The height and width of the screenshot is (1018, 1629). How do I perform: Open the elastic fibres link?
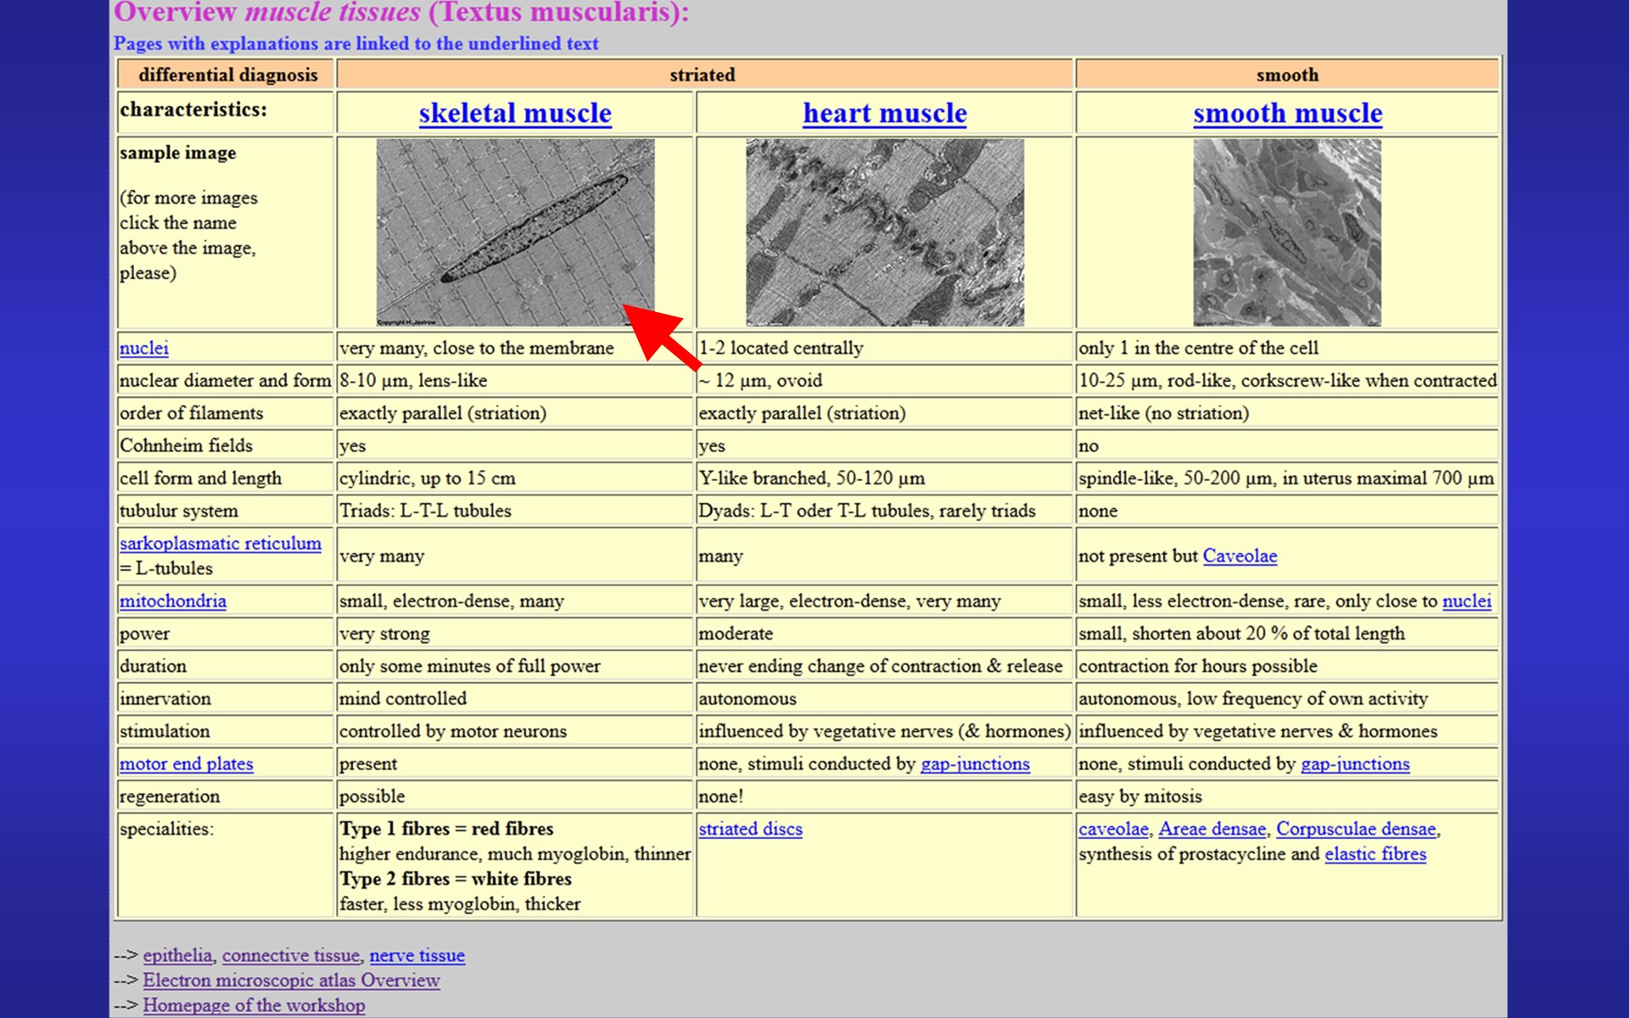click(x=1375, y=854)
